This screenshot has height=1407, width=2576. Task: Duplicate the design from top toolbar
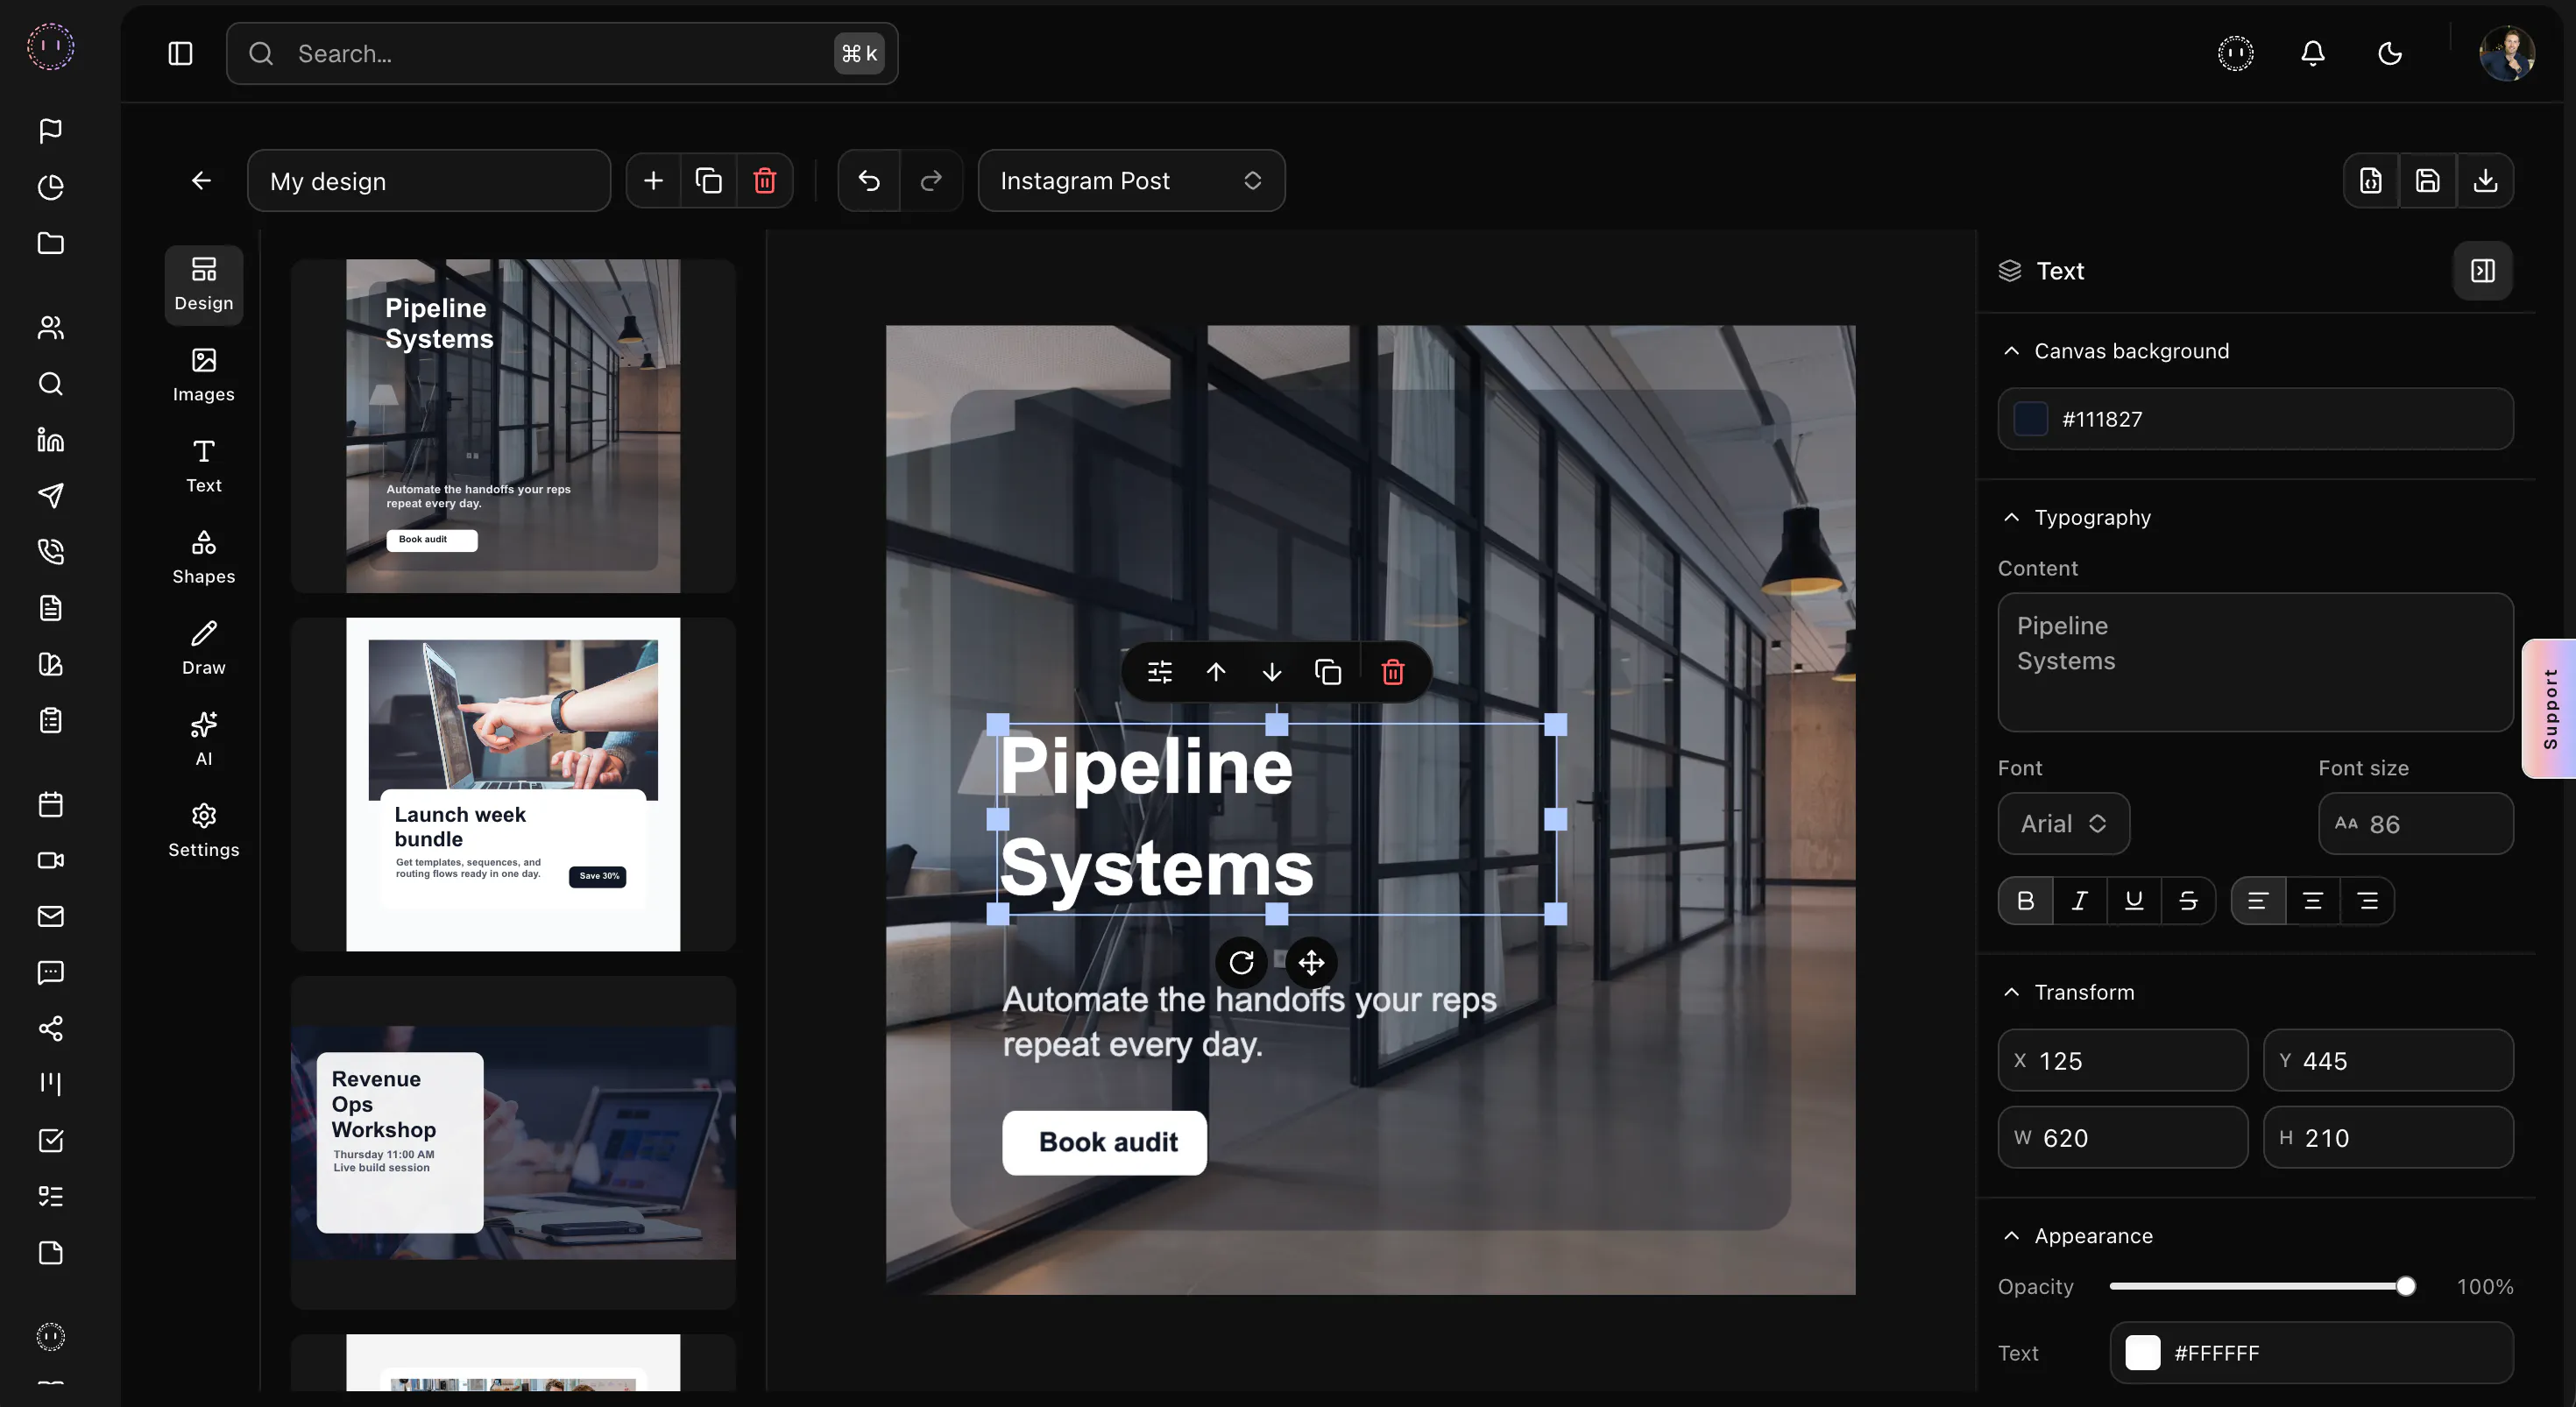click(x=709, y=180)
